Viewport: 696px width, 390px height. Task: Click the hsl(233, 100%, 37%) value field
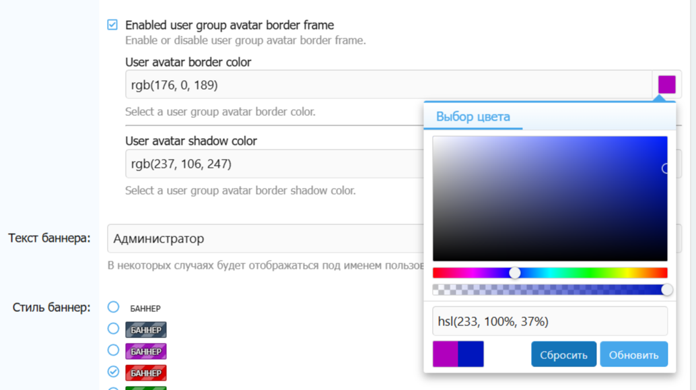(x=549, y=321)
